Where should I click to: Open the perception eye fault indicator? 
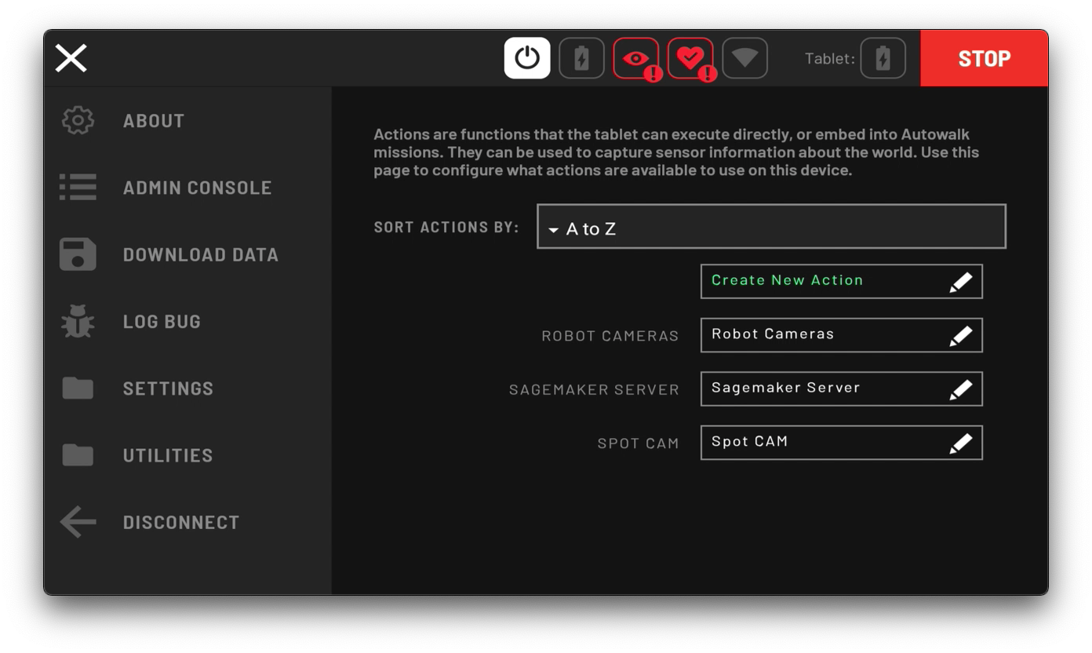click(x=636, y=58)
